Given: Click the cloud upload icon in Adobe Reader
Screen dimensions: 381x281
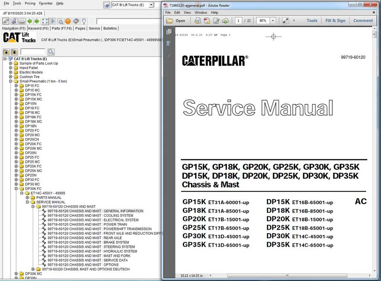Looking at the screenshot, I should [x=225, y=21].
